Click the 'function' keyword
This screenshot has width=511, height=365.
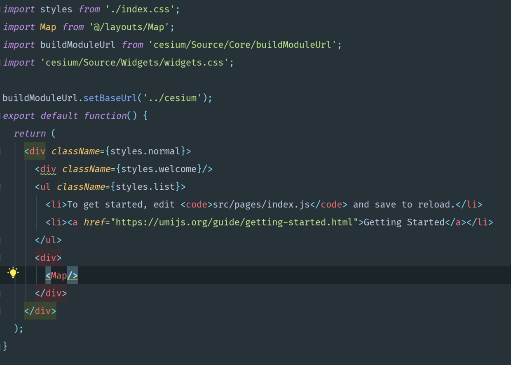pyautogui.click(x=105, y=116)
